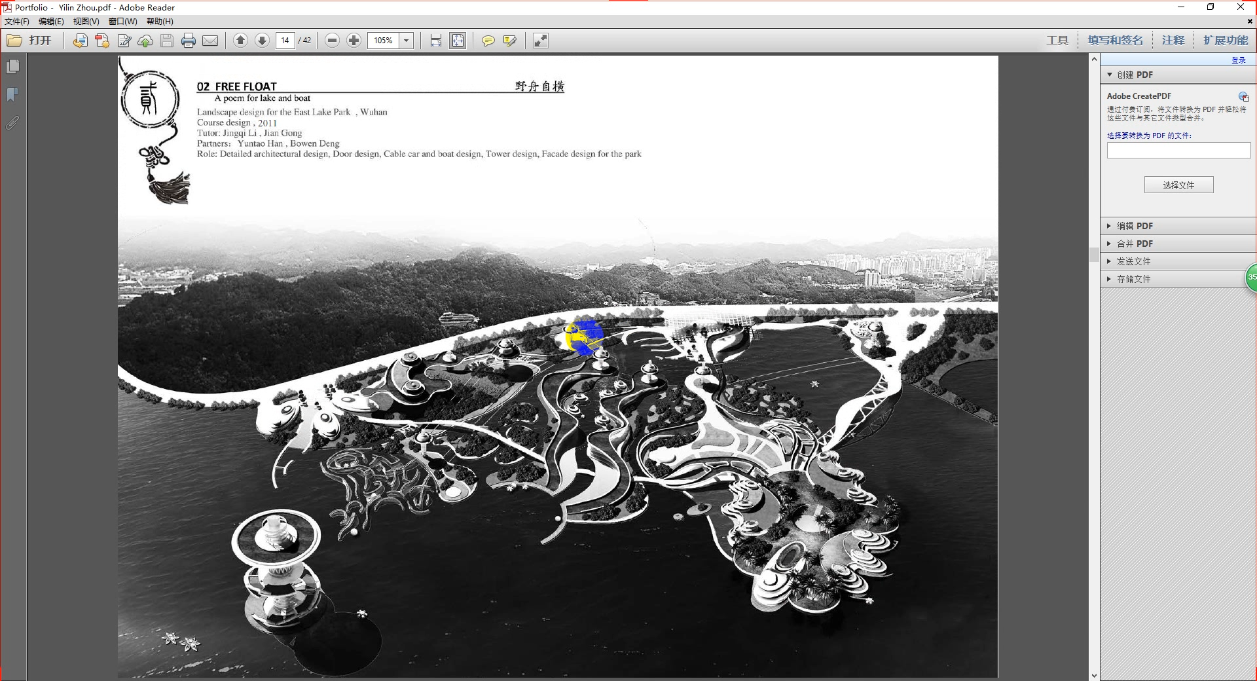1257x681 pixels.
Task: Open the zoom level dropdown arrow
Action: point(407,41)
